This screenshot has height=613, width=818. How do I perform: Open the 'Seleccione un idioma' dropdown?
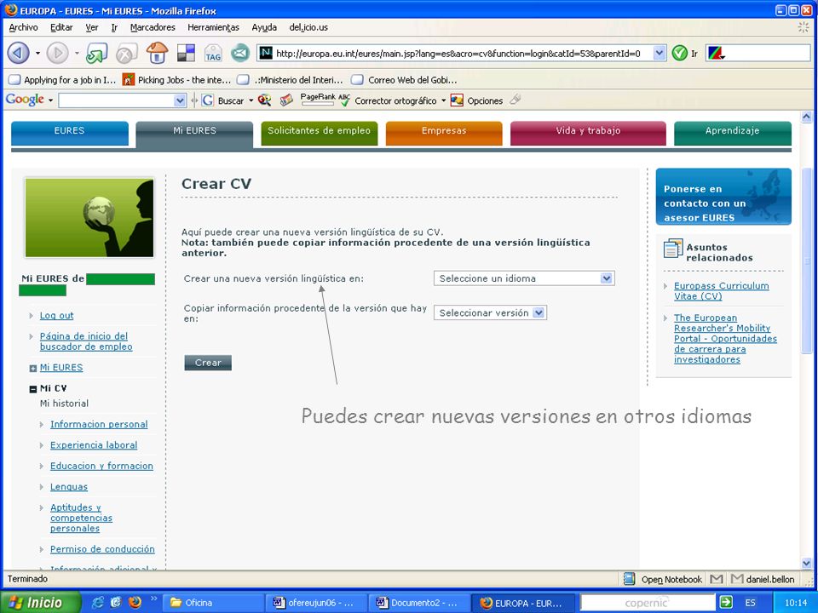(x=524, y=278)
